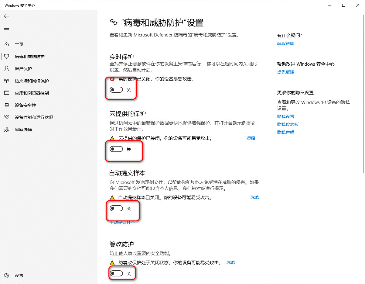Click the heart icon for 设备性能和运行状况

click(7, 117)
